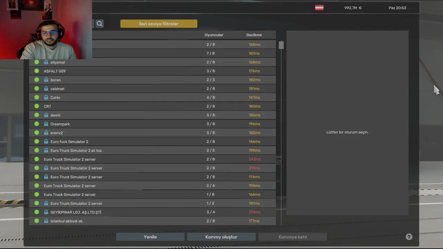Open the question mark help icon
The height and width of the screenshot is (249, 443).
[x=409, y=237]
